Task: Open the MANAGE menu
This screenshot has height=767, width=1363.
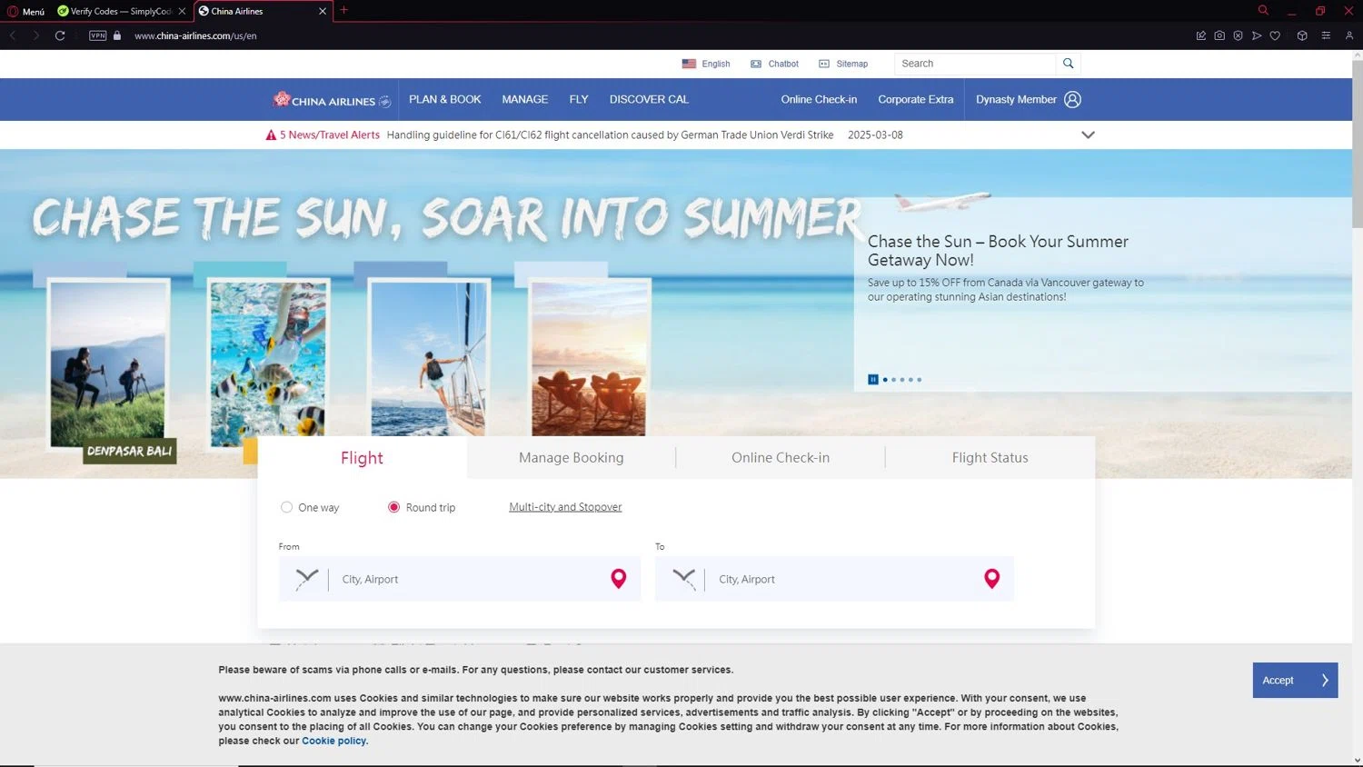Action: (525, 100)
